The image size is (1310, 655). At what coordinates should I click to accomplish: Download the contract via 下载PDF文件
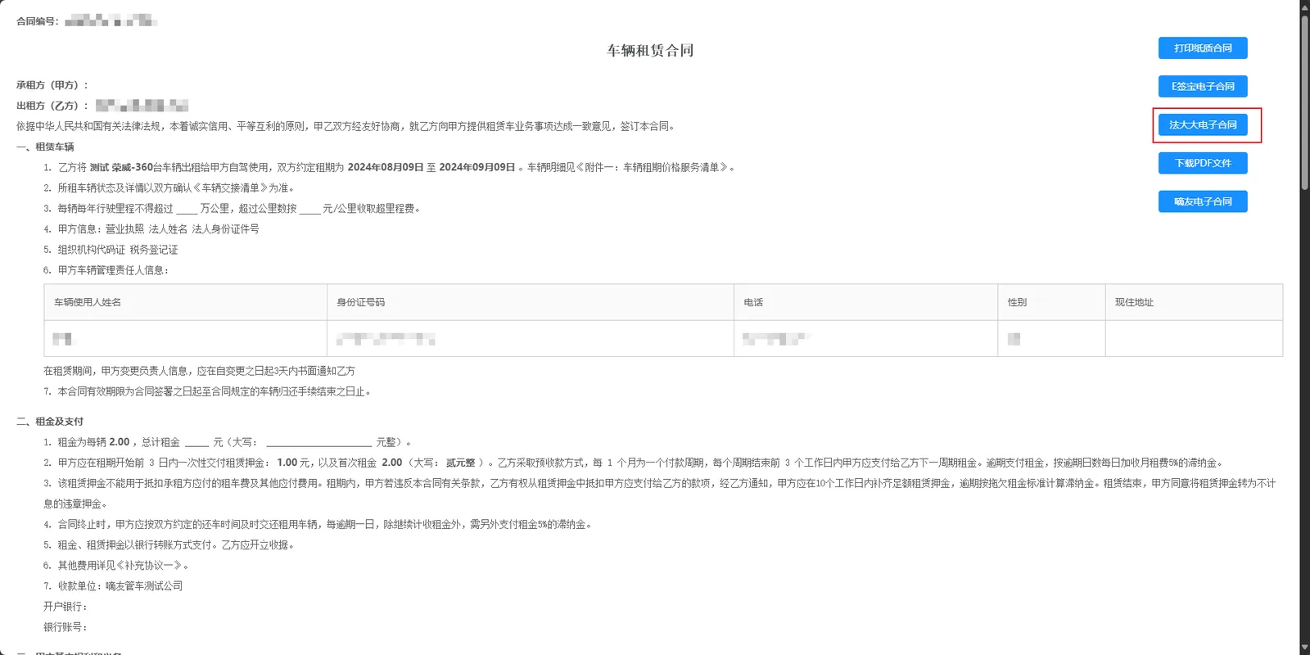[1203, 163]
